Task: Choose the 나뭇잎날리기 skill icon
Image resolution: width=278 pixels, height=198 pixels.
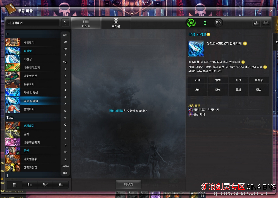Action: click(x=13, y=142)
